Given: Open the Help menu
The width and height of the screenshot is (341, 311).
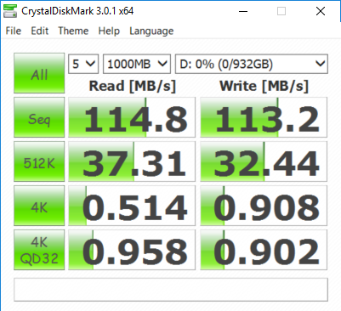Looking at the screenshot, I should pos(109,31).
